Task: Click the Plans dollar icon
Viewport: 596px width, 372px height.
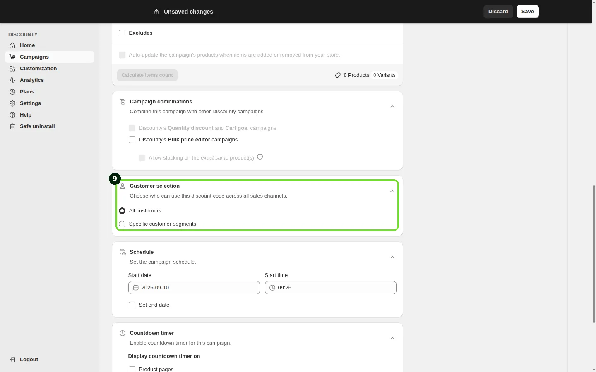Action: pyautogui.click(x=12, y=92)
